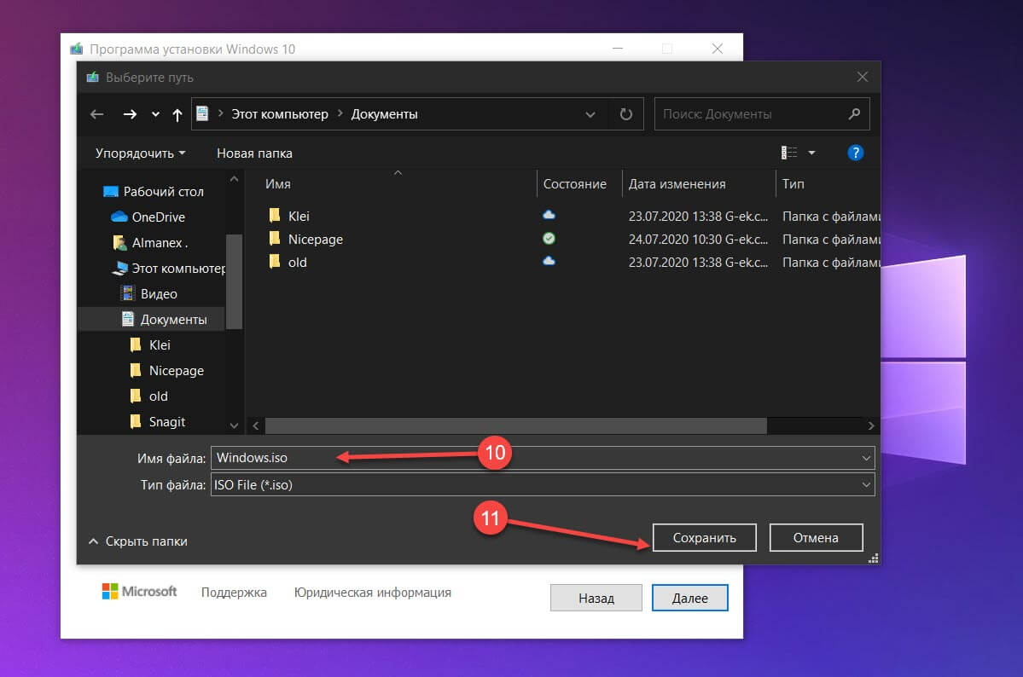1023x677 pixels.
Task: Select 'Документы' in the address path
Action: click(x=384, y=114)
